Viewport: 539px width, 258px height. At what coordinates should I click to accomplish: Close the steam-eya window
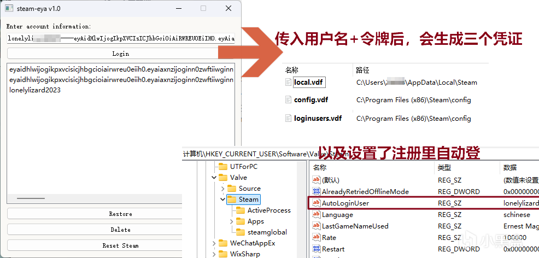[229, 8]
